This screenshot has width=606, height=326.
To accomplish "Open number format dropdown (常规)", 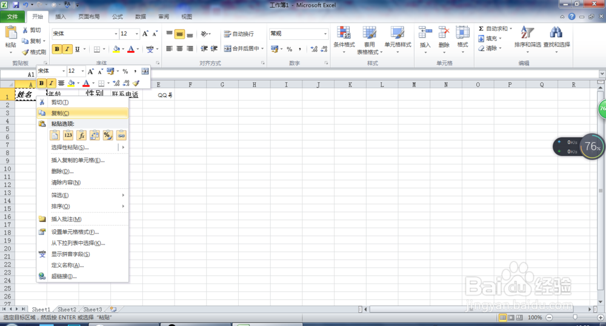I will pyautogui.click(x=325, y=34).
